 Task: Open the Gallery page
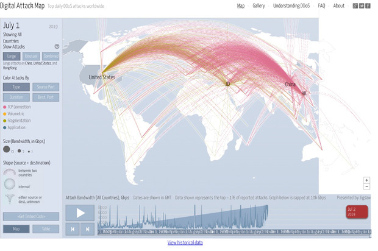click(259, 5)
